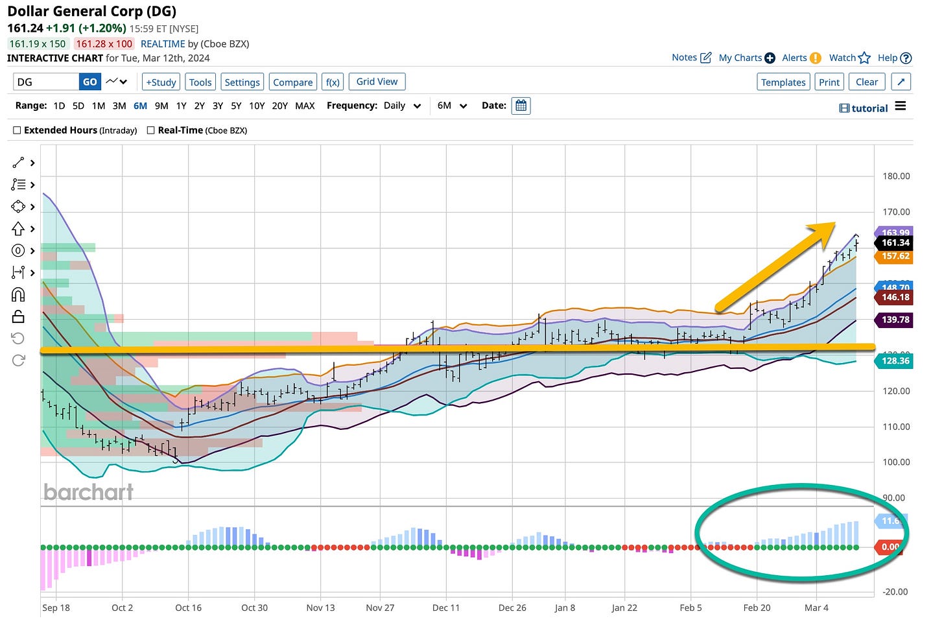This screenshot has height=638, width=944.
Task: Click the Print button
Action: coord(829,82)
